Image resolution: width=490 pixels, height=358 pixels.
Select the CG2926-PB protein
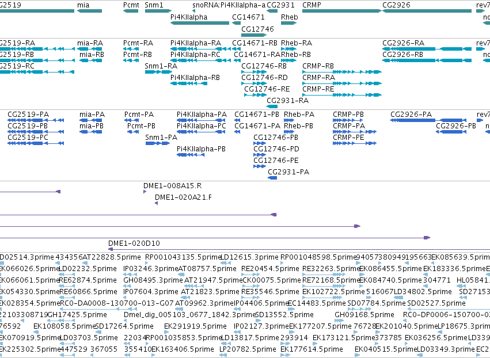click(451, 132)
